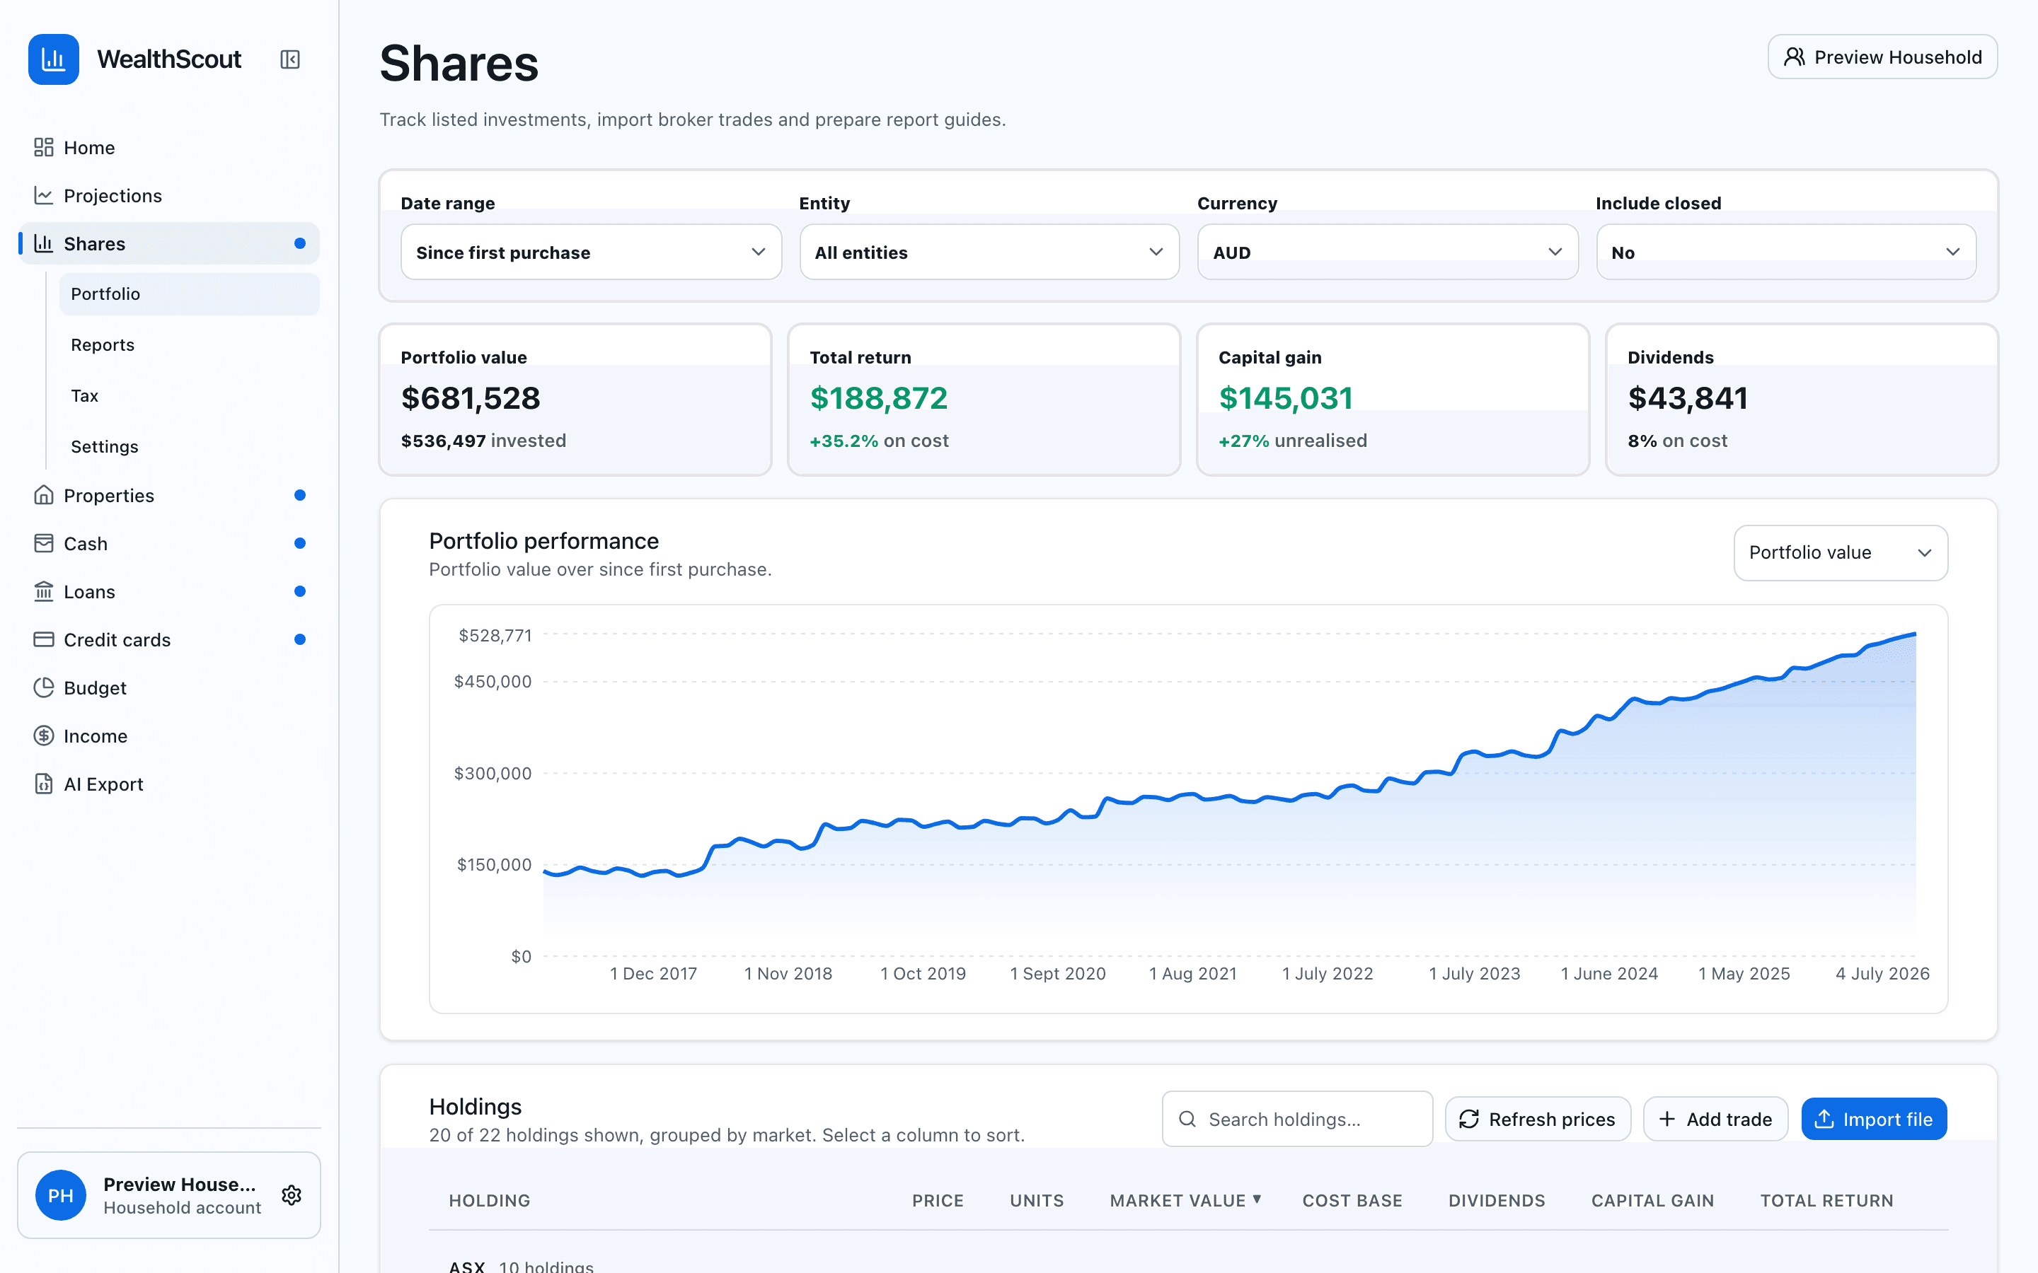Click Add trade button
Viewport: 2038px width, 1273px height.
(1715, 1119)
